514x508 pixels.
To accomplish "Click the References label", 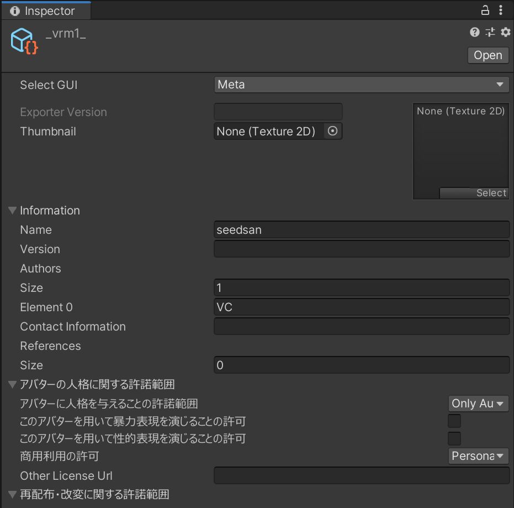I will (x=50, y=346).
